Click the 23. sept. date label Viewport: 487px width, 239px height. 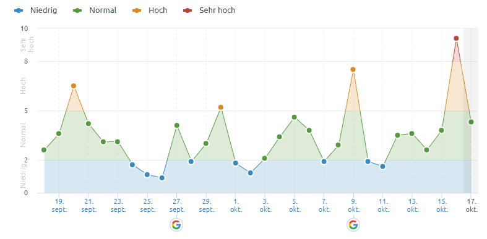[118, 206]
